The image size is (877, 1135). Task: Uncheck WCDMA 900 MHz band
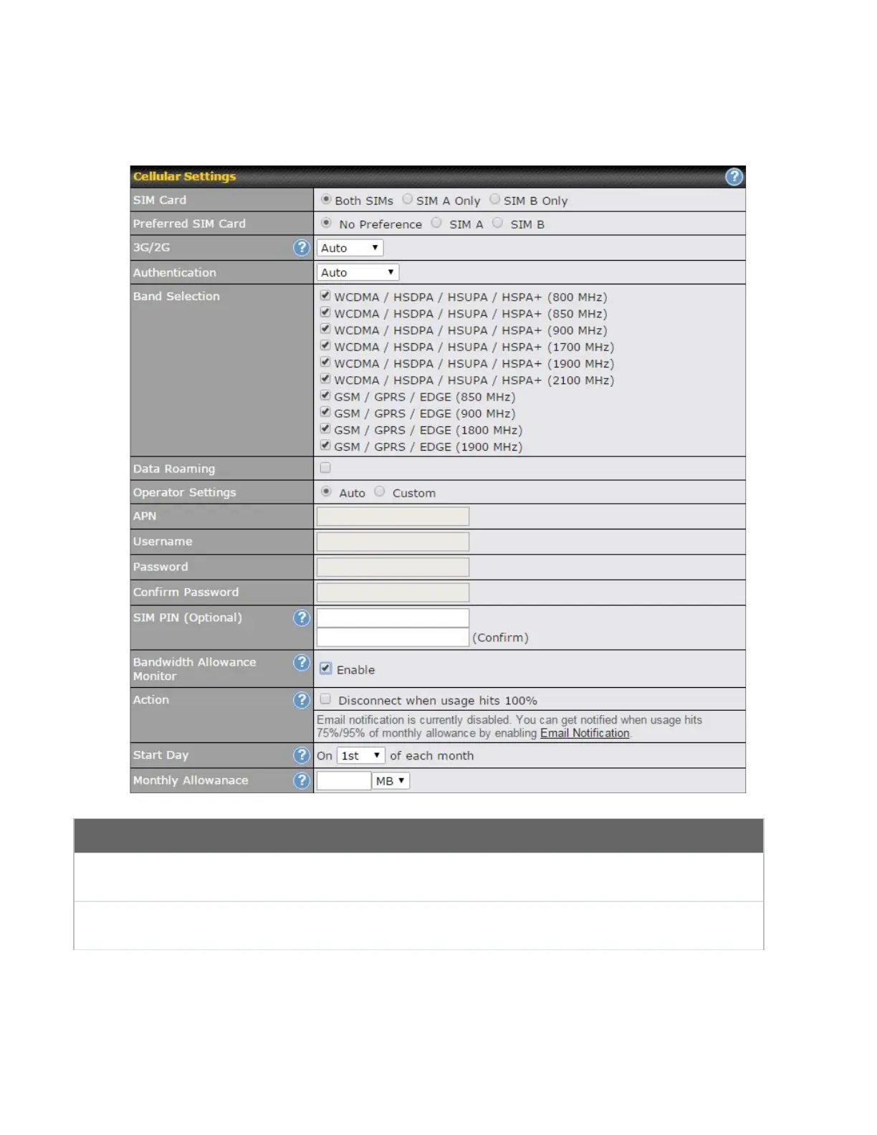[325, 329]
